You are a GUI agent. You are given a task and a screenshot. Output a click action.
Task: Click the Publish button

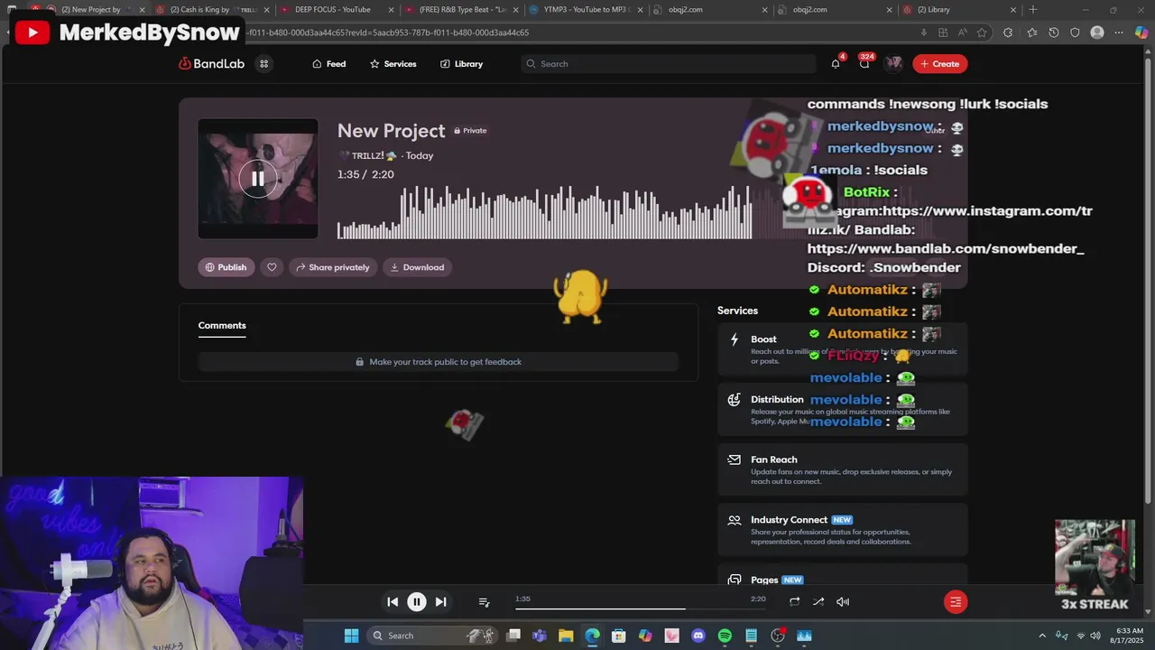226,267
